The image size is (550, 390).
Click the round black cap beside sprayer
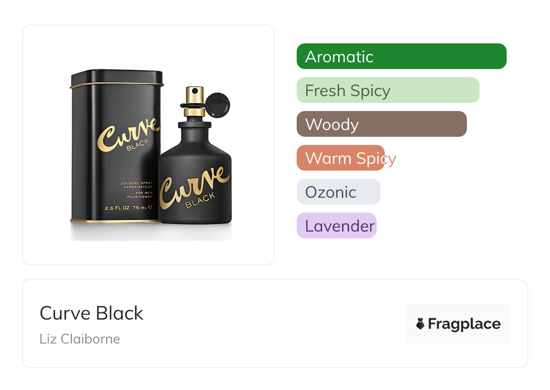(218, 105)
